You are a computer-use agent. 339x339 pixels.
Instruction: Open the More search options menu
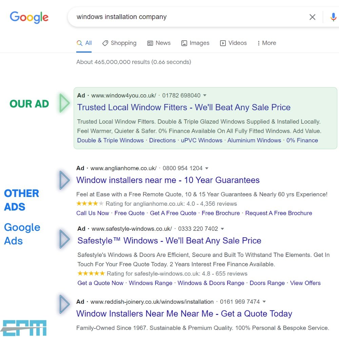(x=266, y=43)
